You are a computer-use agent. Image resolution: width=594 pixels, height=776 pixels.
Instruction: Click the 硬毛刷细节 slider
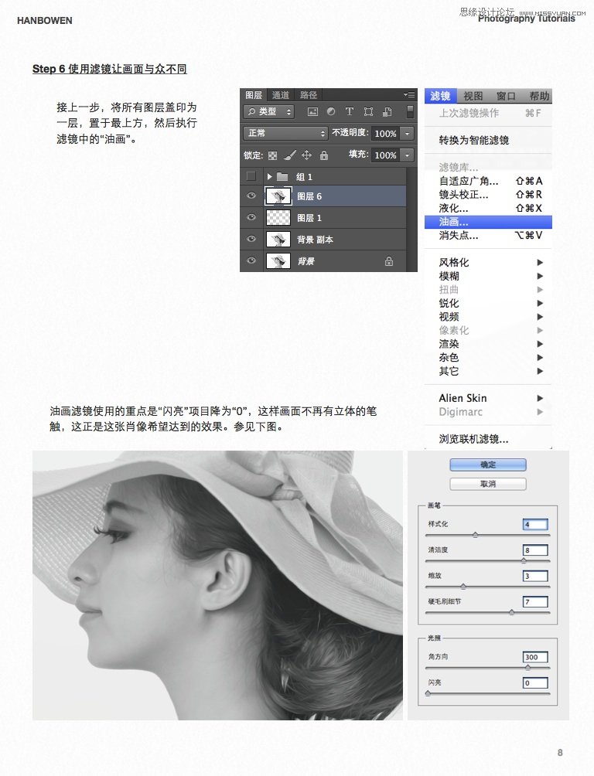[x=487, y=612]
